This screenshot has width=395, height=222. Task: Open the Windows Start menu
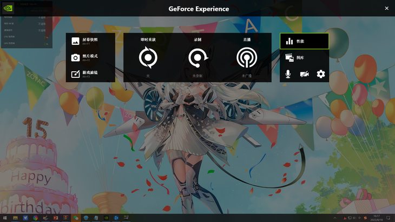[x=5, y=218]
